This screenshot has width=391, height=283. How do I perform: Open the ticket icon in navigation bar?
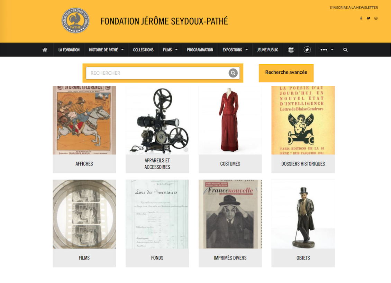point(307,50)
